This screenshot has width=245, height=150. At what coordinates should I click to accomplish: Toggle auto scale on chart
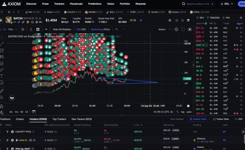point(189,112)
